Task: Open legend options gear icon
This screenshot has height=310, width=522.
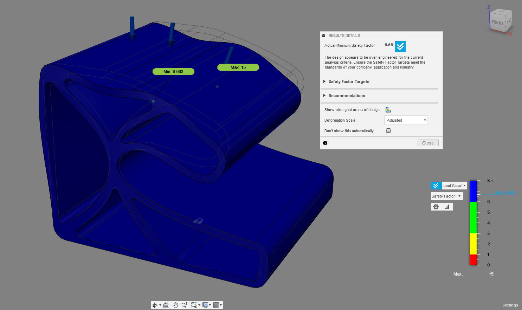Action: (x=436, y=207)
